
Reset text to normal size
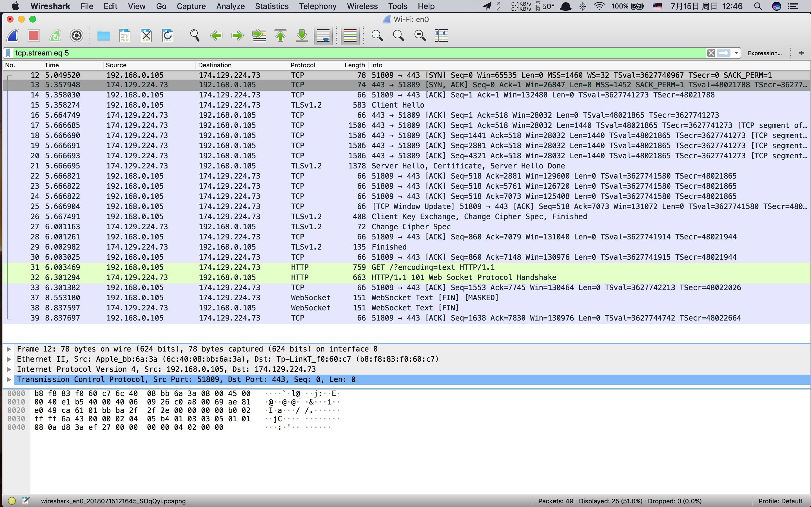pyautogui.click(x=420, y=35)
